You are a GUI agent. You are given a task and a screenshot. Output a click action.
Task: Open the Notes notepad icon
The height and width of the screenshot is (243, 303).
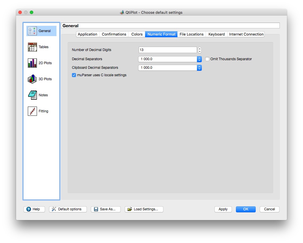(32, 95)
